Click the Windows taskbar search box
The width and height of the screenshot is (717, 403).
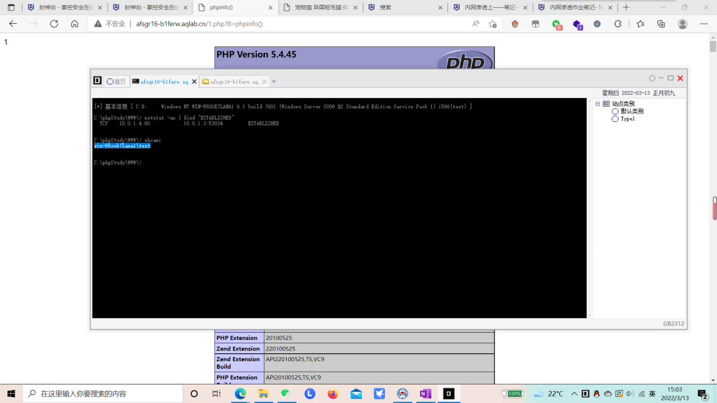click(103, 394)
